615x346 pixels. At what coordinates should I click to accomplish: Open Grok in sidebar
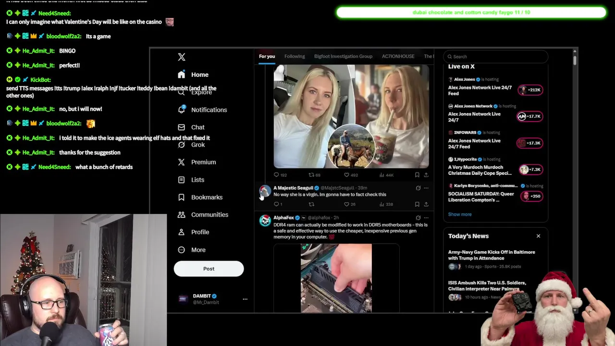point(191,145)
